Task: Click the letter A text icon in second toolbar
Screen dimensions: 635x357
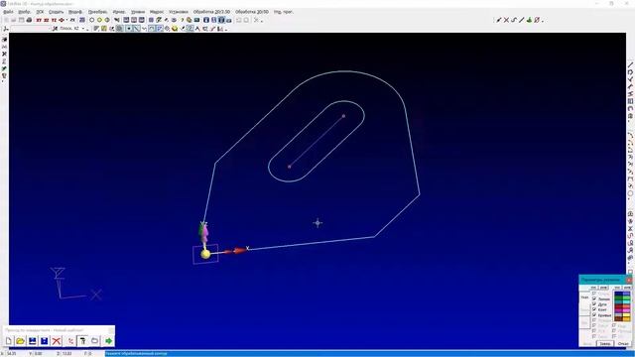Action: click(x=197, y=29)
